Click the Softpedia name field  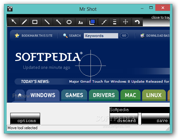tap(140, 110)
